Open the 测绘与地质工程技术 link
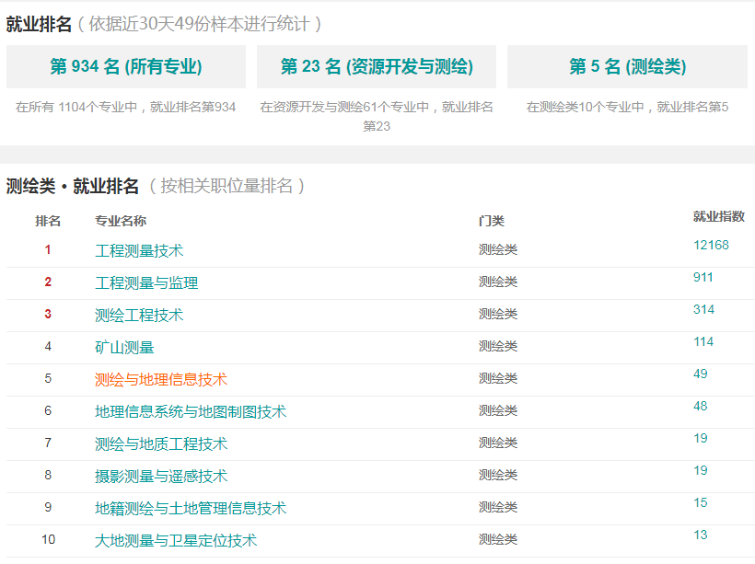The width and height of the screenshot is (755, 564). 161,444
